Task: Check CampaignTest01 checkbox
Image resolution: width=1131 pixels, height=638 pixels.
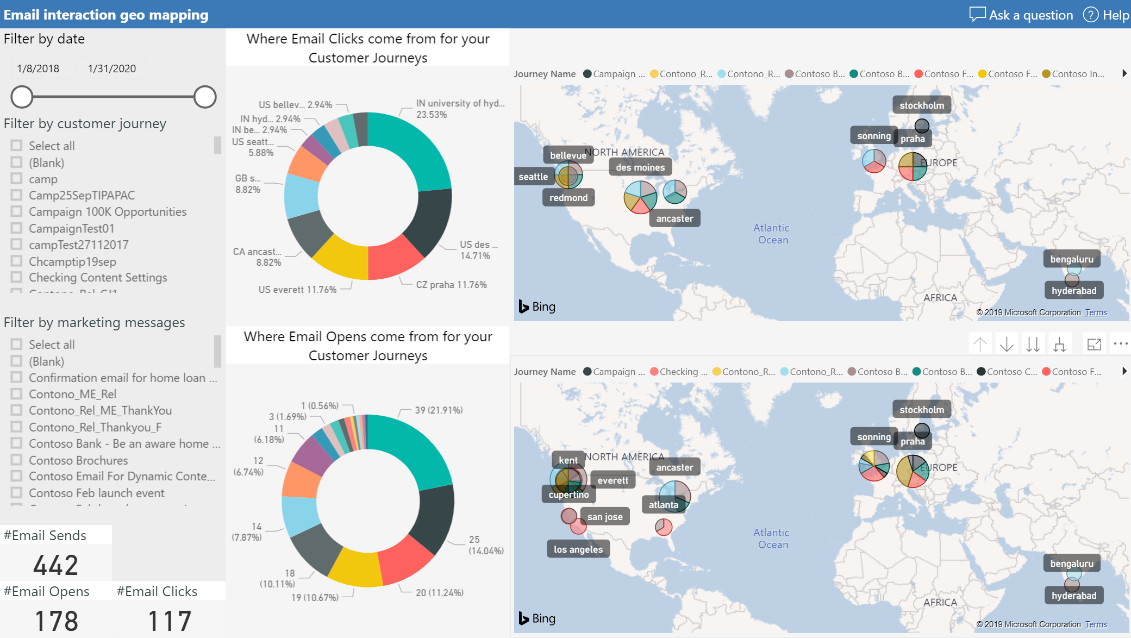Action: pos(16,228)
